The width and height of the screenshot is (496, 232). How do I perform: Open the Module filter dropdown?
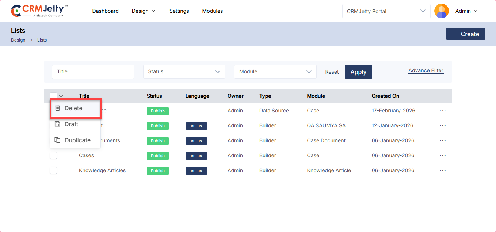tap(275, 72)
